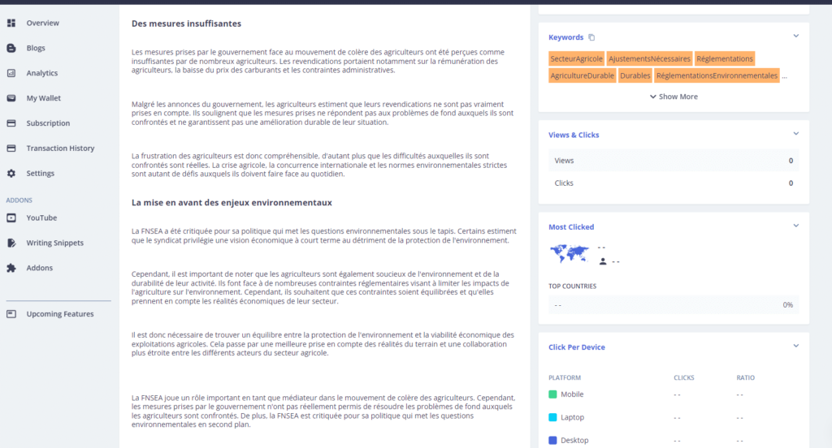This screenshot has width=832, height=448.
Task: Open the Addons menu entry
Action: [39, 268]
